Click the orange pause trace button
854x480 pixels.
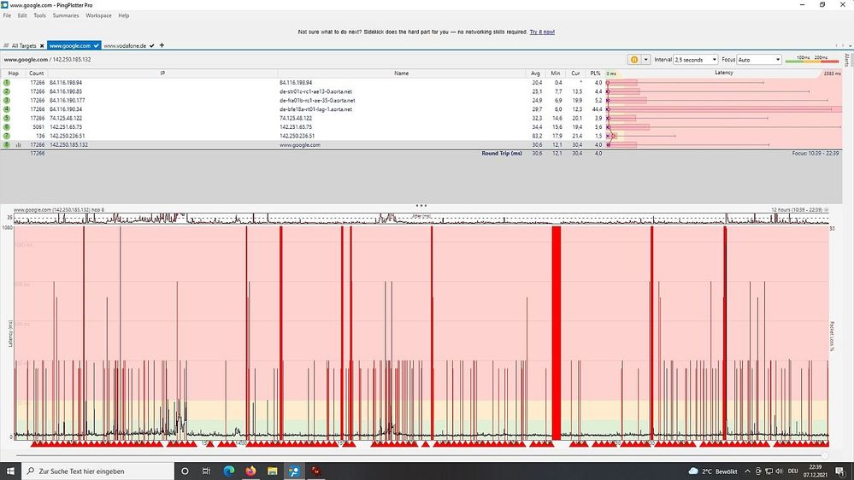coord(634,60)
